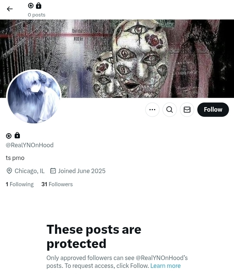This screenshot has width=234, height=278.
Task: Click the @RealYNOnHood handle under the name
Action: [30, 145]
